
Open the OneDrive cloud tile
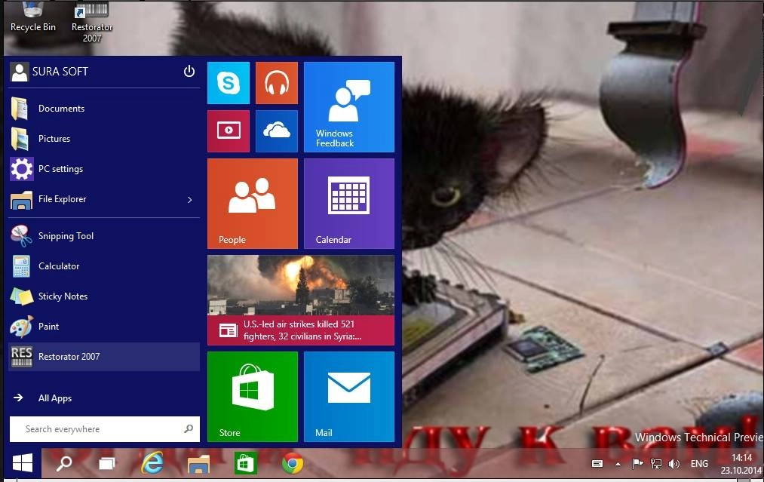coord(276,131)
